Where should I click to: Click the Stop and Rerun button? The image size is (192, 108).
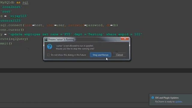[x=100, y=55]
